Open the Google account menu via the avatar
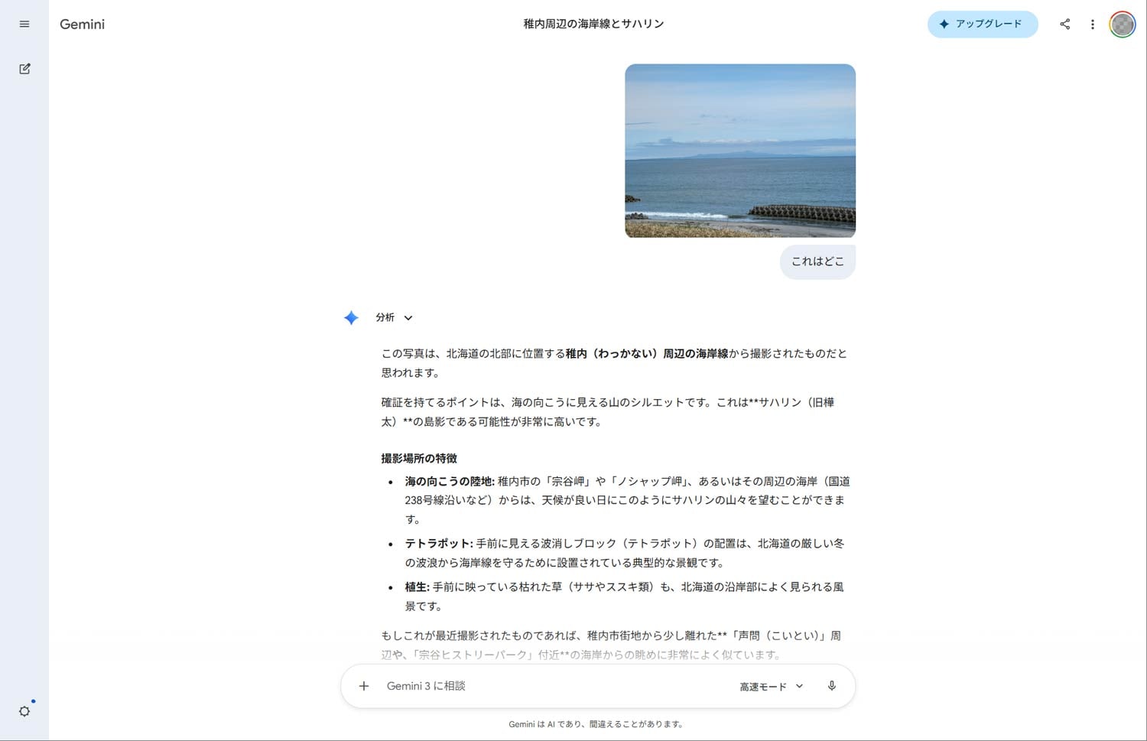The width and height of the screenshot is (1147, 741). point(1122,24)
